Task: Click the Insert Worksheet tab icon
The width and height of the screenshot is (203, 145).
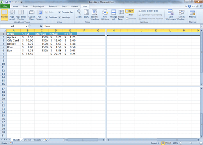Action: (x=46, y=140)
